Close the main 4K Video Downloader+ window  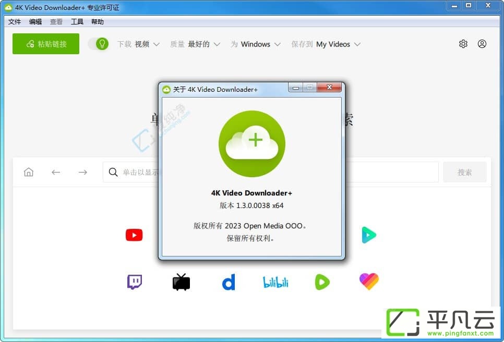pos(488,5)
